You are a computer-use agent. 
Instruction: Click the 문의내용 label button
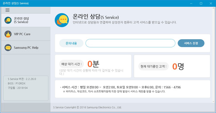pyautogui.click(x=71, y=43)
